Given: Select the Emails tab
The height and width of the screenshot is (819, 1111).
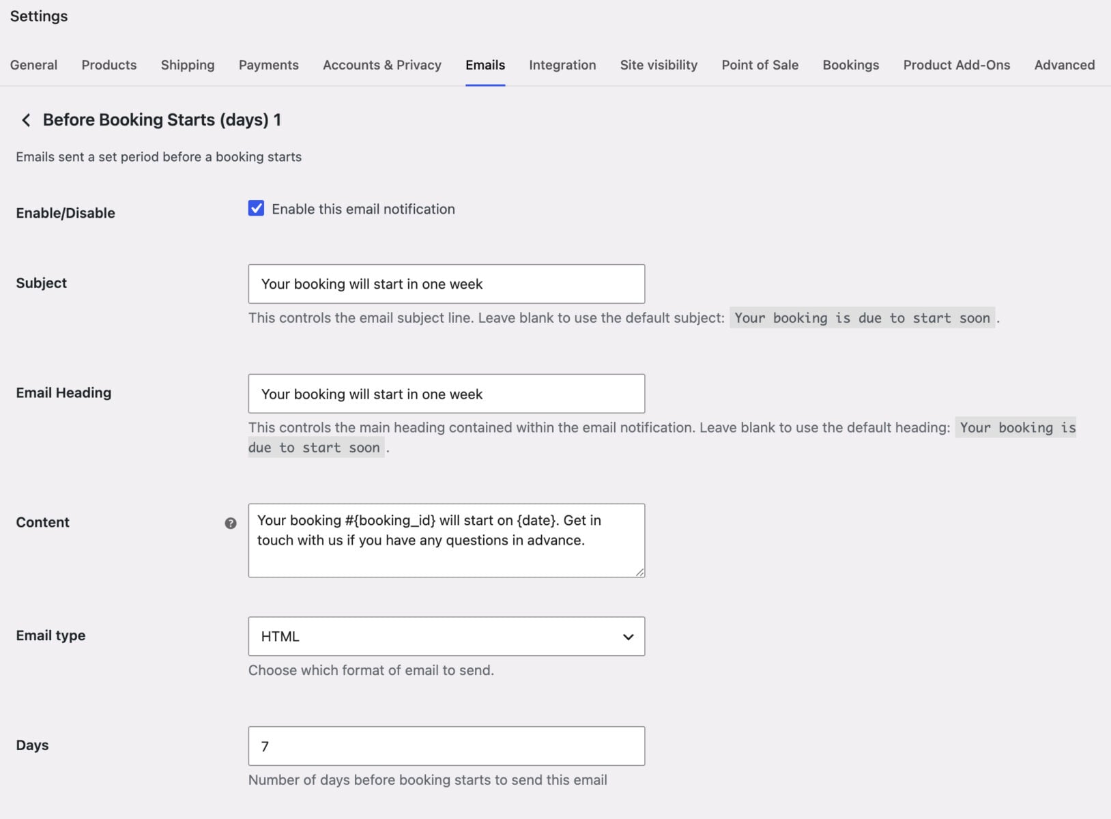Looking at the screenshot, I should 485,65.
